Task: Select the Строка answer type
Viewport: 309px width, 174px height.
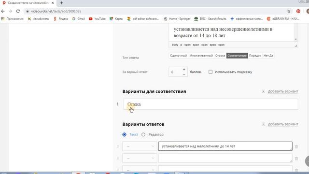Action: pos(220,56)
